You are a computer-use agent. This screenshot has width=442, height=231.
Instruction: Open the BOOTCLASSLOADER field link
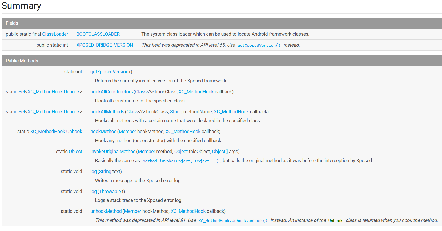[98, 34]
